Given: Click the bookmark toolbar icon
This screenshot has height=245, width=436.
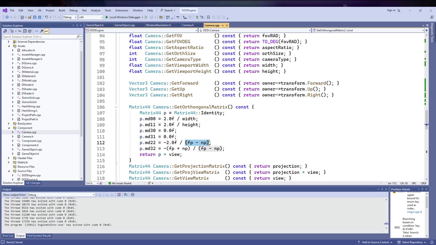Looking at the screenshot, I should point(208,17).
